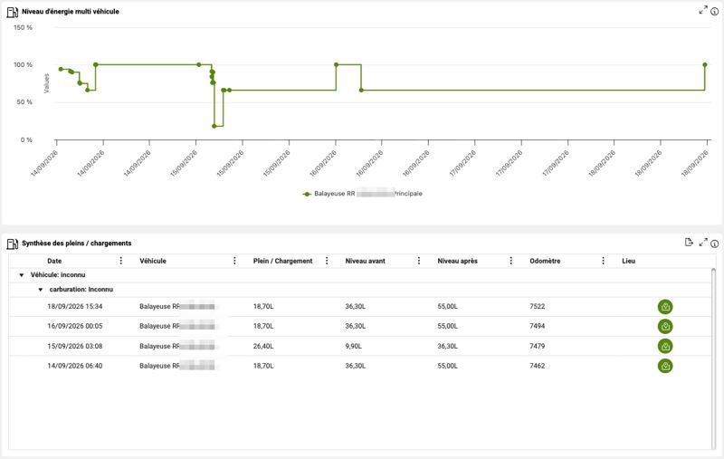Show location for the 15/09/2026 03:08 refill

665,347
